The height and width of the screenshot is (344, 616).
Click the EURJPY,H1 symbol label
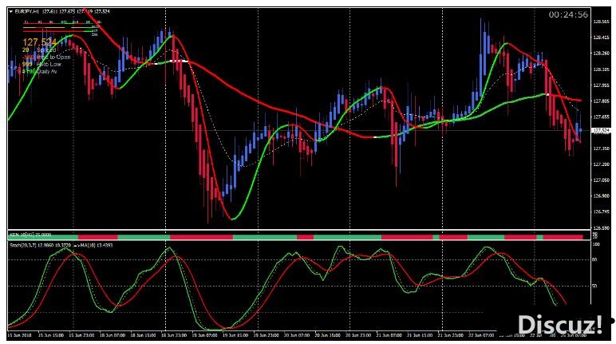point(27,12)
